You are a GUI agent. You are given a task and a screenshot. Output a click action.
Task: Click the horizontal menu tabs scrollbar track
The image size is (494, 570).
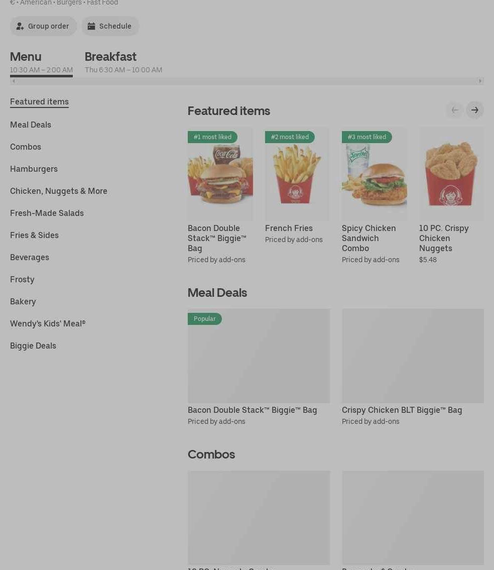coord(247,81)
